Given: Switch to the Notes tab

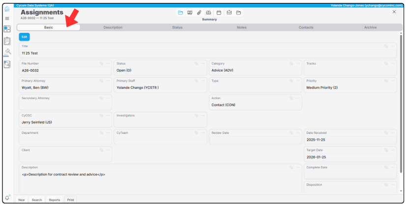Looking at the screenshot, I should tap(241, 27).
